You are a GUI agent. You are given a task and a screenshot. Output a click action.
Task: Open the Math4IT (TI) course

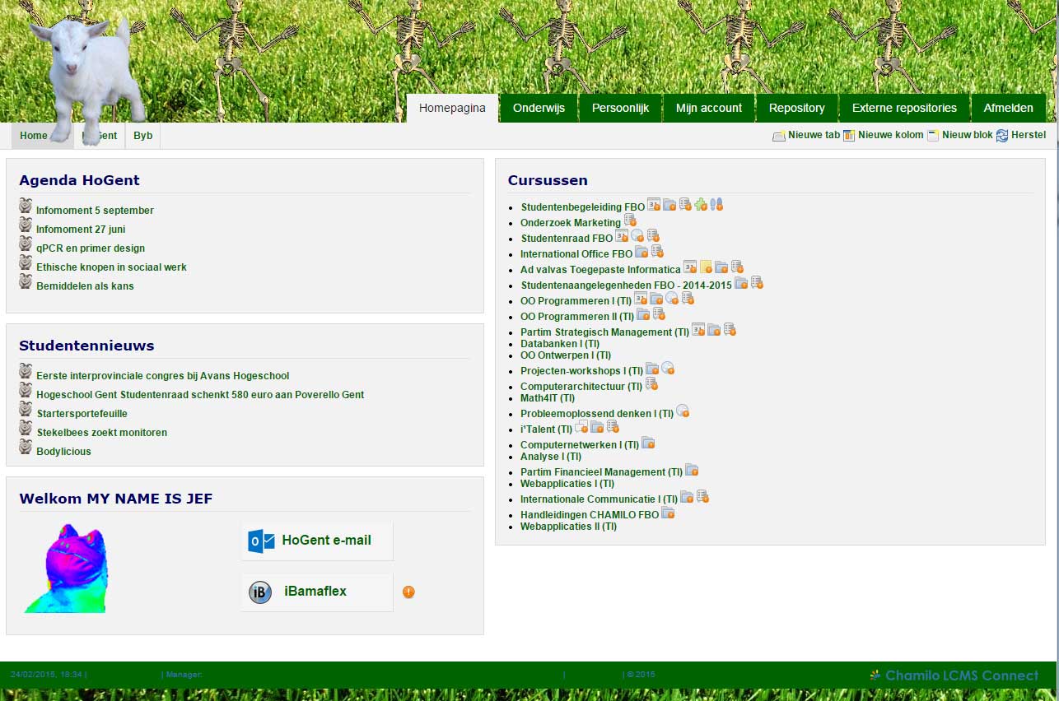tap(548, 398)
